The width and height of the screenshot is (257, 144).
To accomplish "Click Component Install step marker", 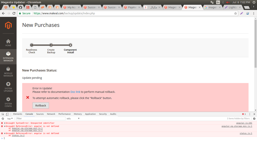I will 70,45.
